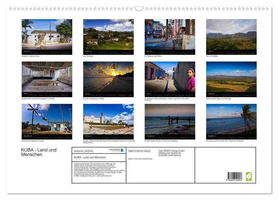Open the 'Verkehr in Santa Clara' January photo
This screenshot has height=200, width=278.
point(47,35)
